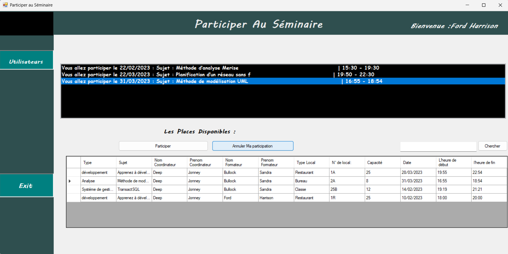Click the local number cell 1A

(x=347, y=173)
